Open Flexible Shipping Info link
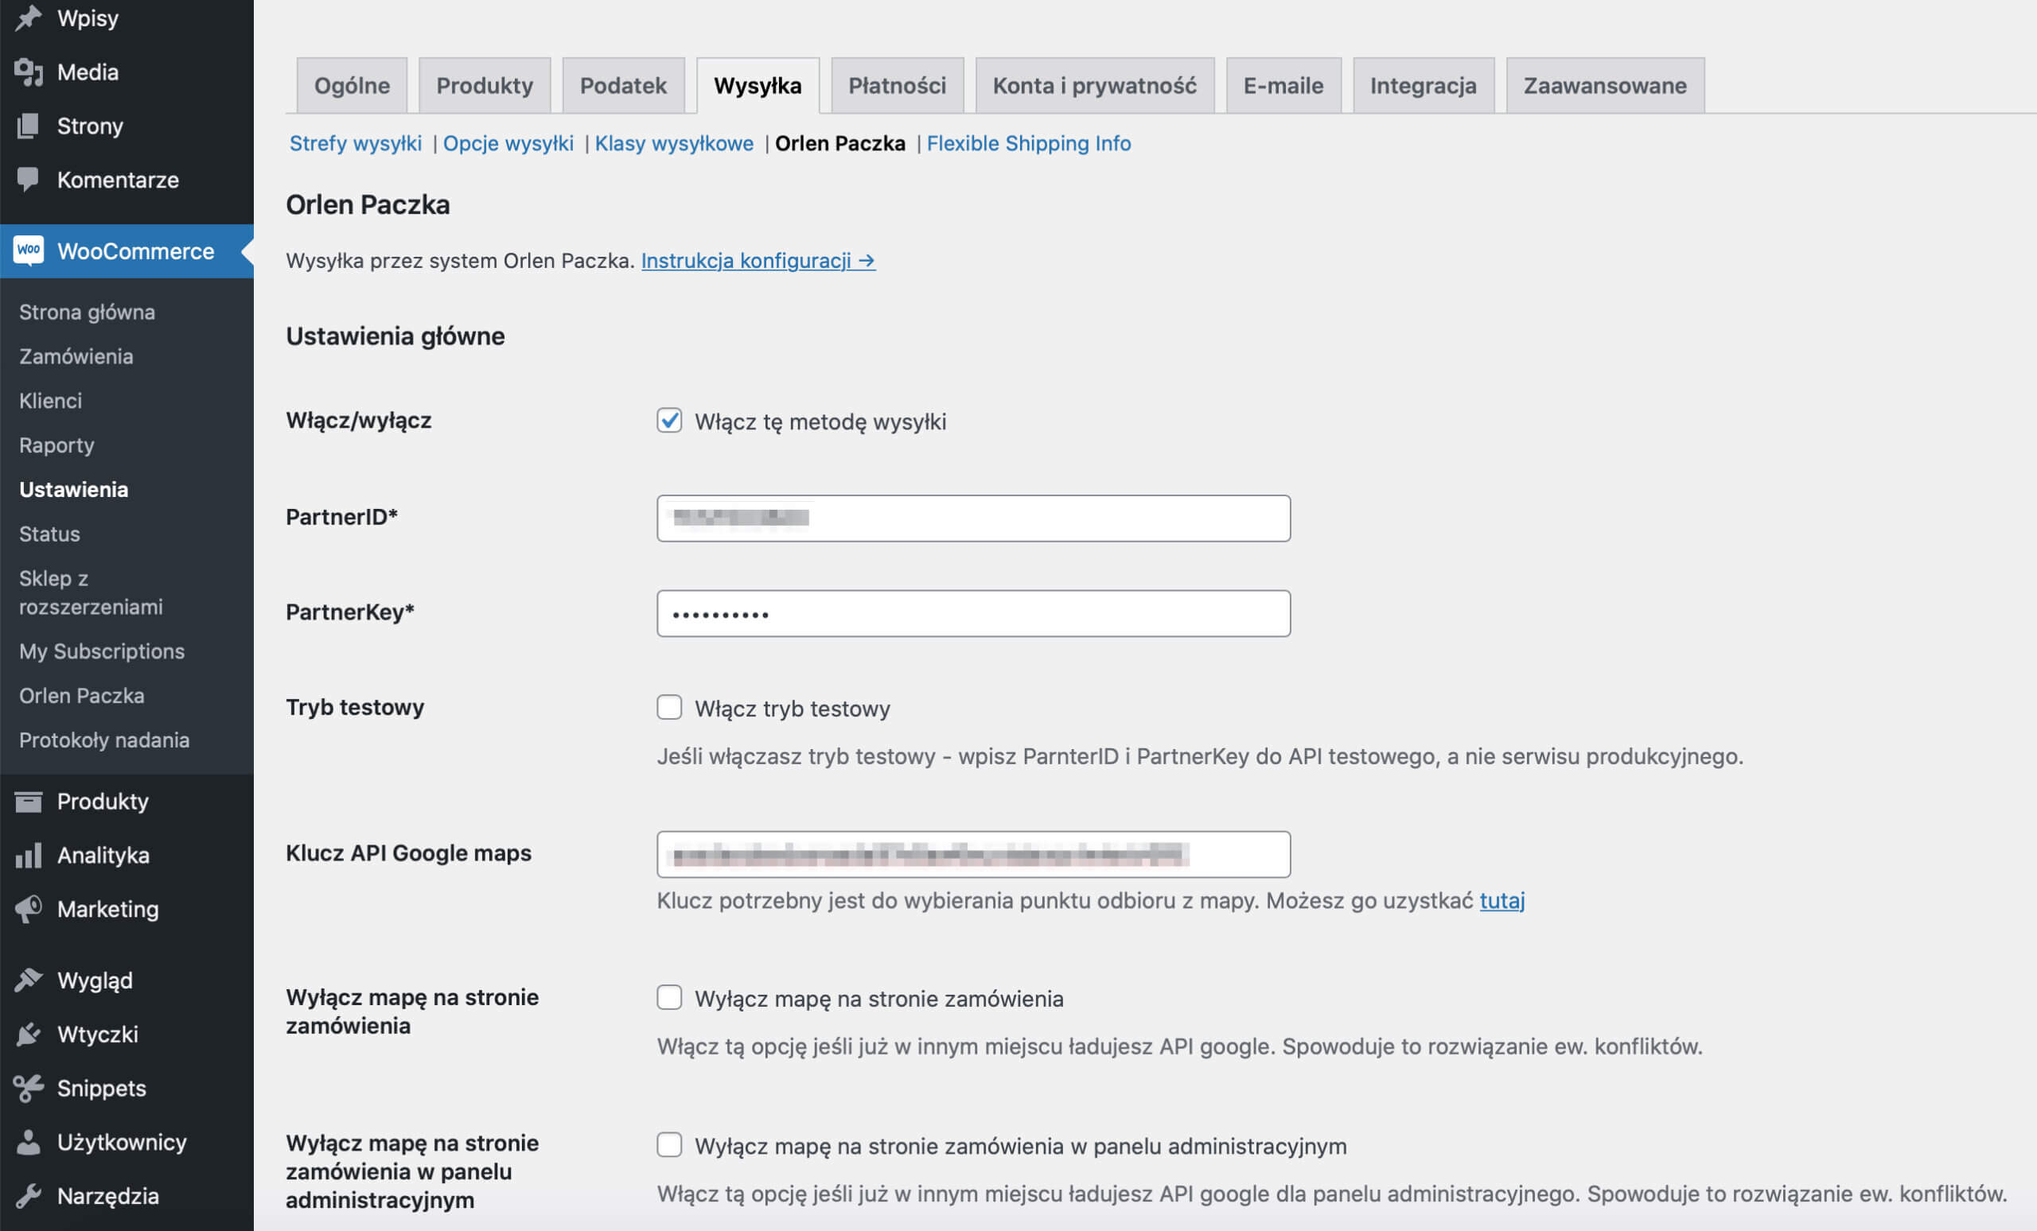 [x=1028, y=143]
